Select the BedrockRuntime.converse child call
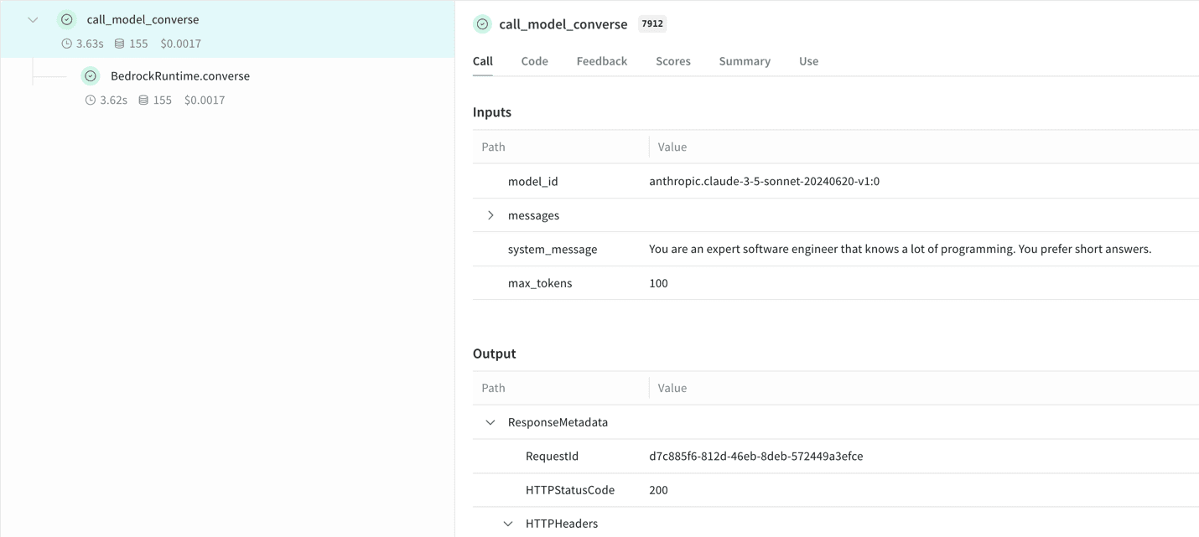 click(x=180, y=76)
